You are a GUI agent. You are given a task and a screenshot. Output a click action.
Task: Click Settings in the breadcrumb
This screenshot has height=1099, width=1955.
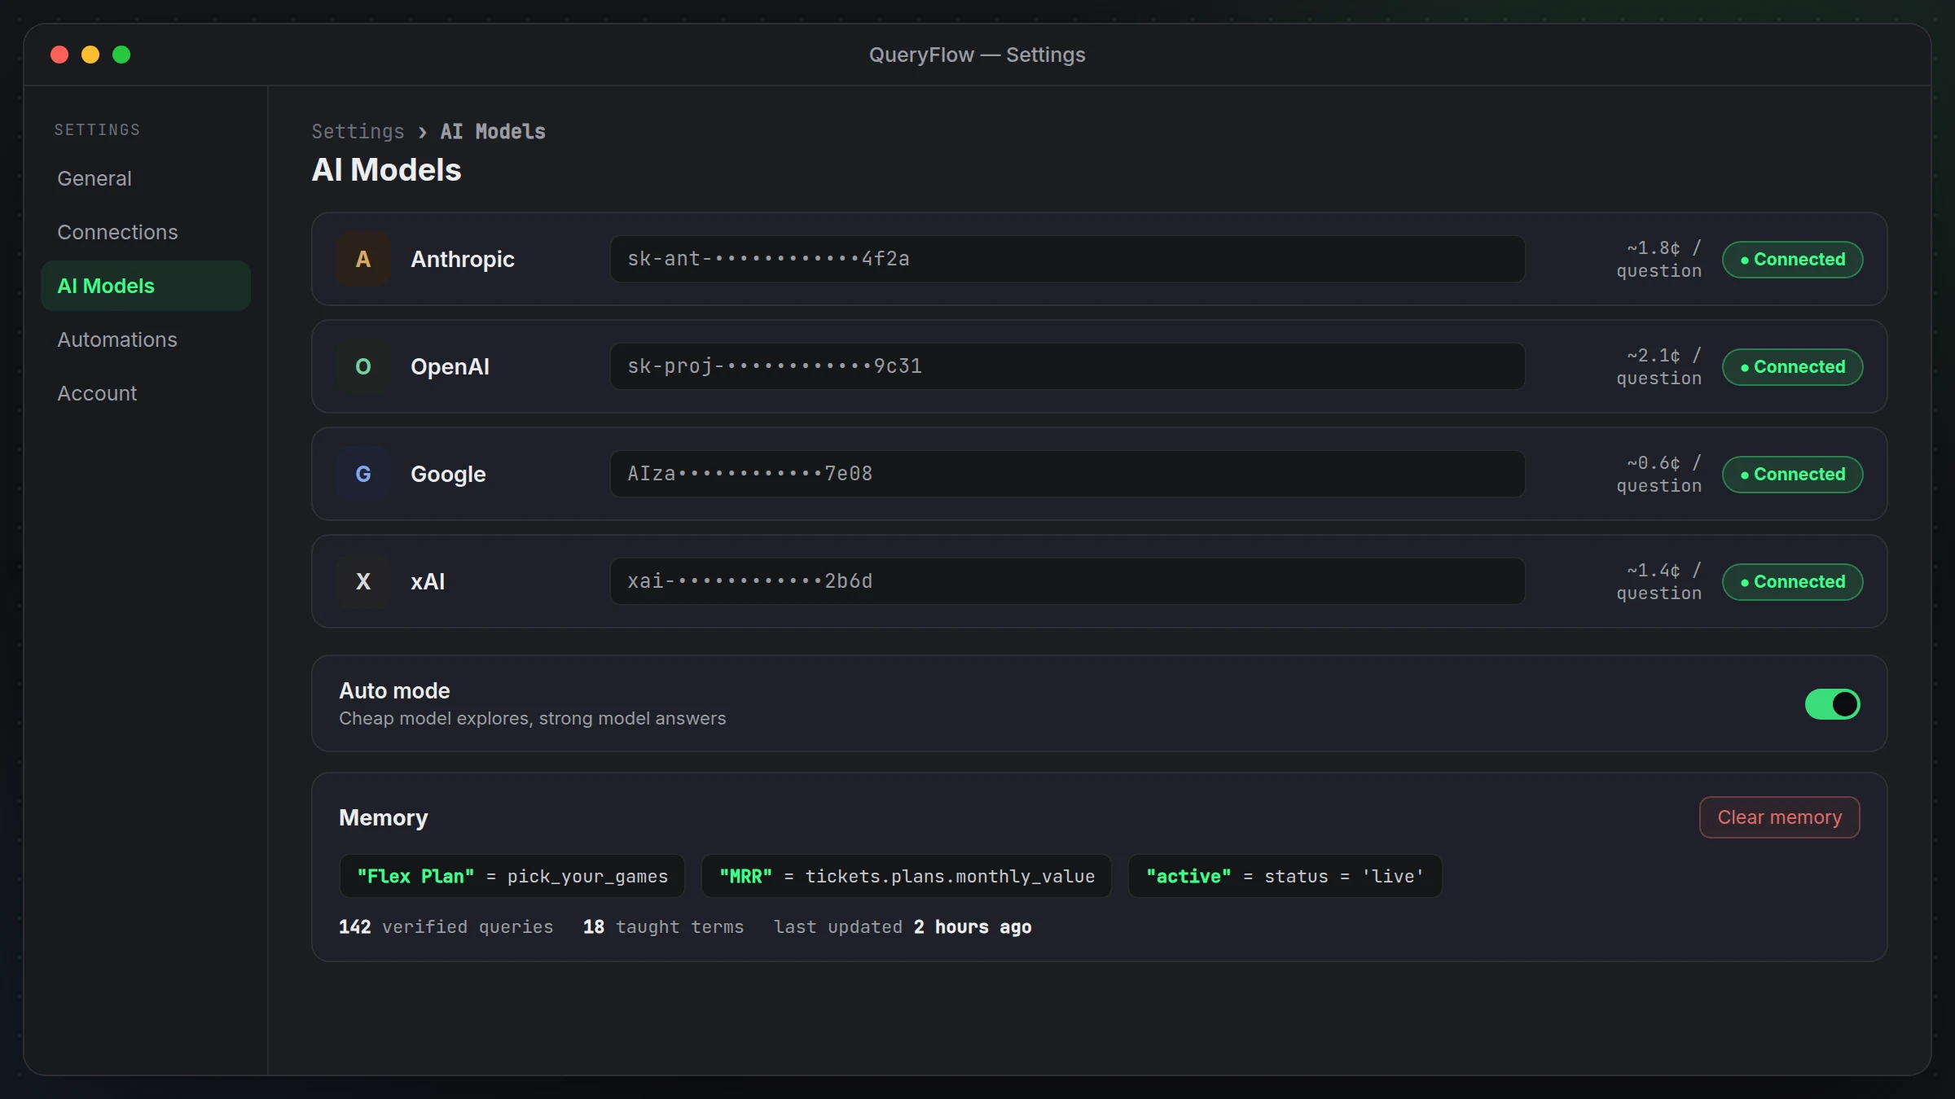point(358,131)
